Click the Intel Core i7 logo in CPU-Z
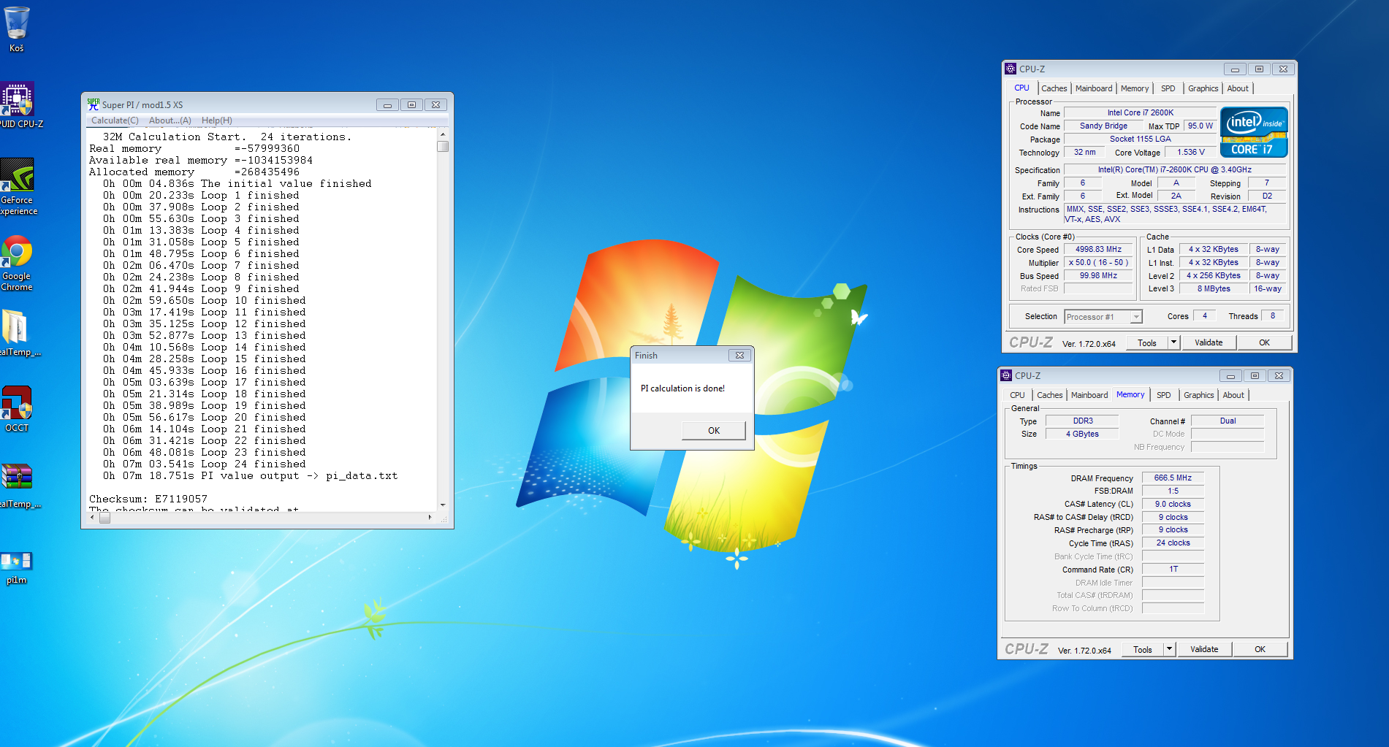 (1254, 132)
